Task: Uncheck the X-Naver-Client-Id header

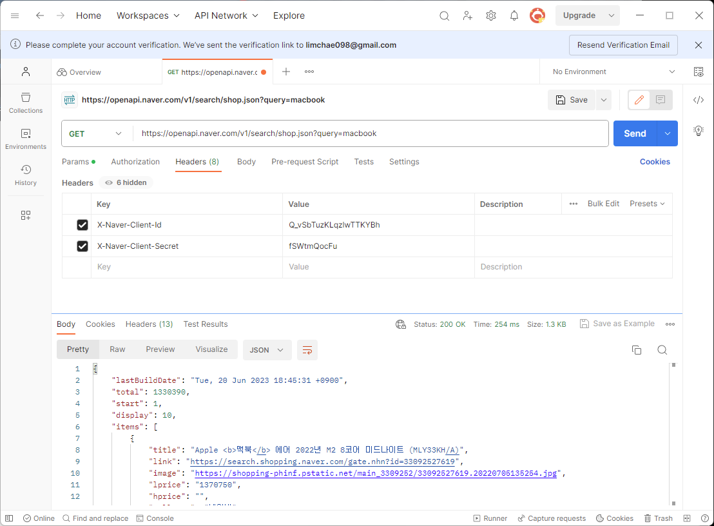Action: 82,225
